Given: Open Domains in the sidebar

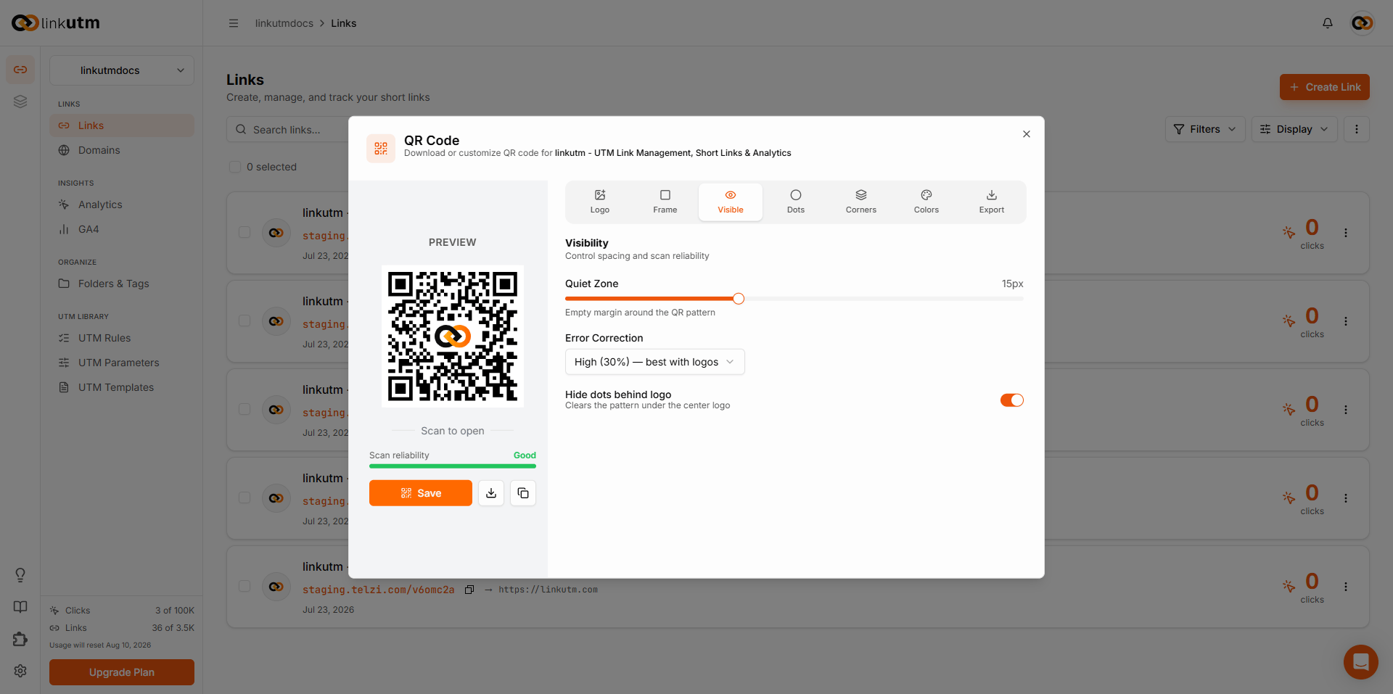Looking at the screenshot, I should [122, 150].
